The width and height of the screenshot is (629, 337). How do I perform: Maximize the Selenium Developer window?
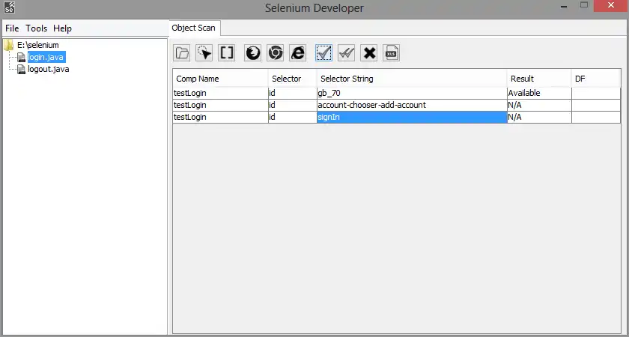584,5
